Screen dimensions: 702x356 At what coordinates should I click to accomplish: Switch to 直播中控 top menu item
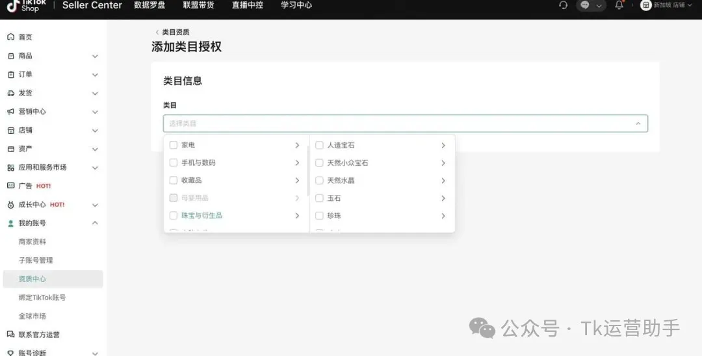(x=247, y=5)
